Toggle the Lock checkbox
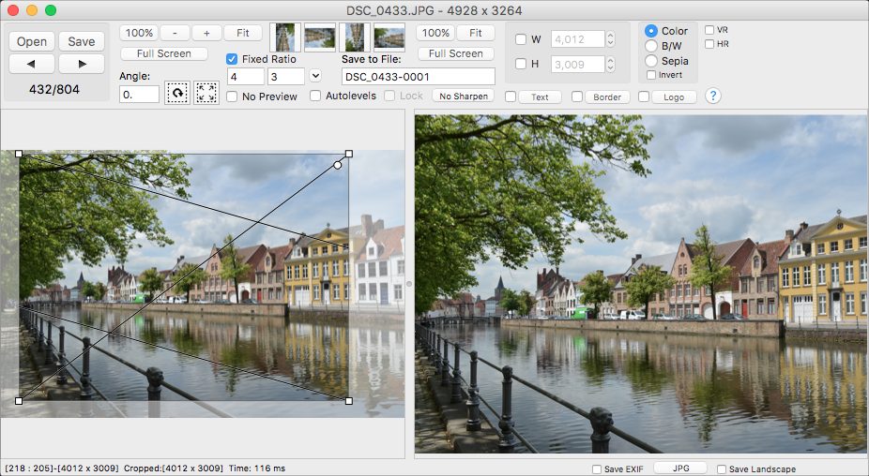Screen dimensions: 869x476 click(389, 96)
